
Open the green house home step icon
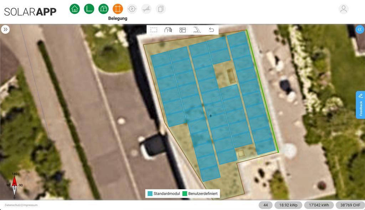pos(74,9)
